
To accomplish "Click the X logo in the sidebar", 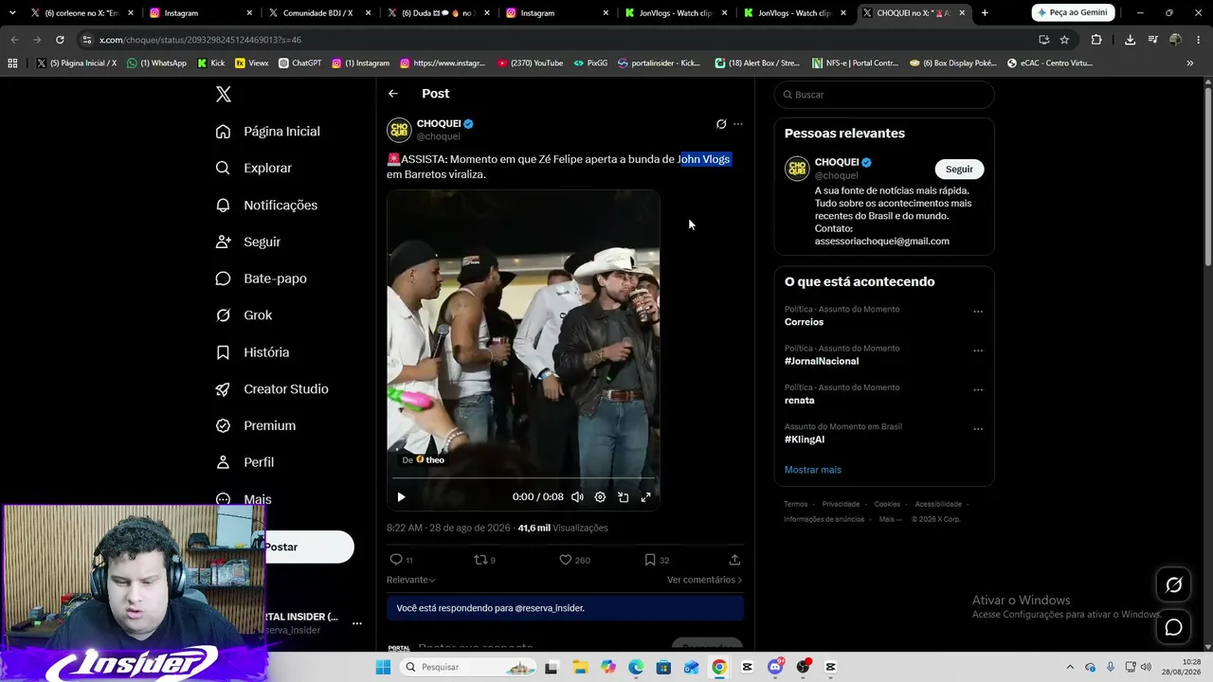I will (224, 95).
